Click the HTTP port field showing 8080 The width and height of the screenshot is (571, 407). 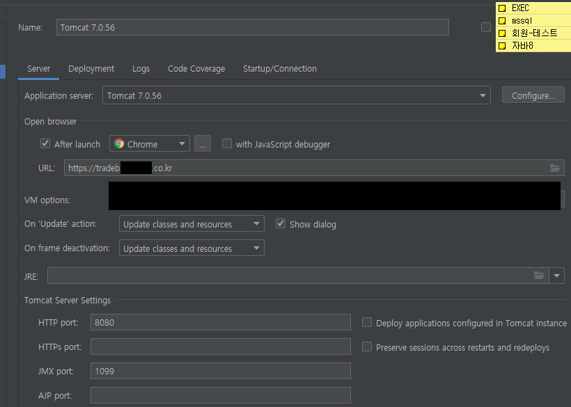coord(220,322)
